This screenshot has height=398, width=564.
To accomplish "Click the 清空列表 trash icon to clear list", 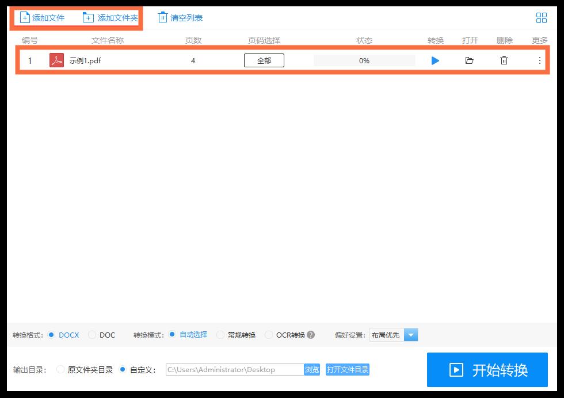I will (x=163, y=17).
